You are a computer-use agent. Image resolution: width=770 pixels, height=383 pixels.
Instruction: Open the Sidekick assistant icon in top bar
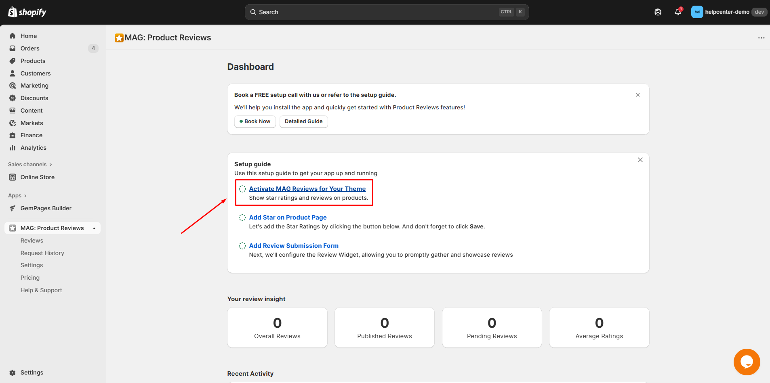pyautogui.click(x=658, y=12)
